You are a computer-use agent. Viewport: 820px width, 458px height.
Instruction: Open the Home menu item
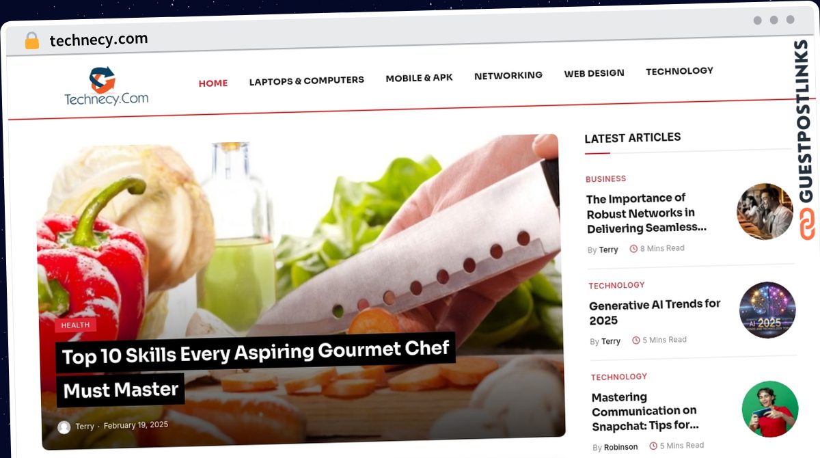(x=213, y=83)
